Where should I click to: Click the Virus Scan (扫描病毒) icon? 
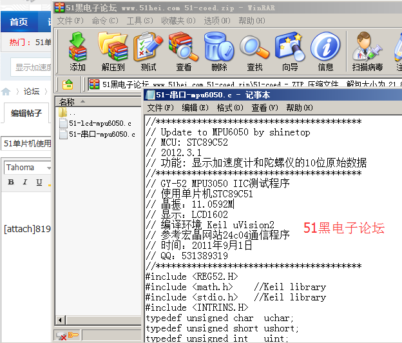pos(367,52)
